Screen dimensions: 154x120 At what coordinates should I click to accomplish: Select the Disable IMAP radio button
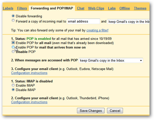[x=13, y=90]
